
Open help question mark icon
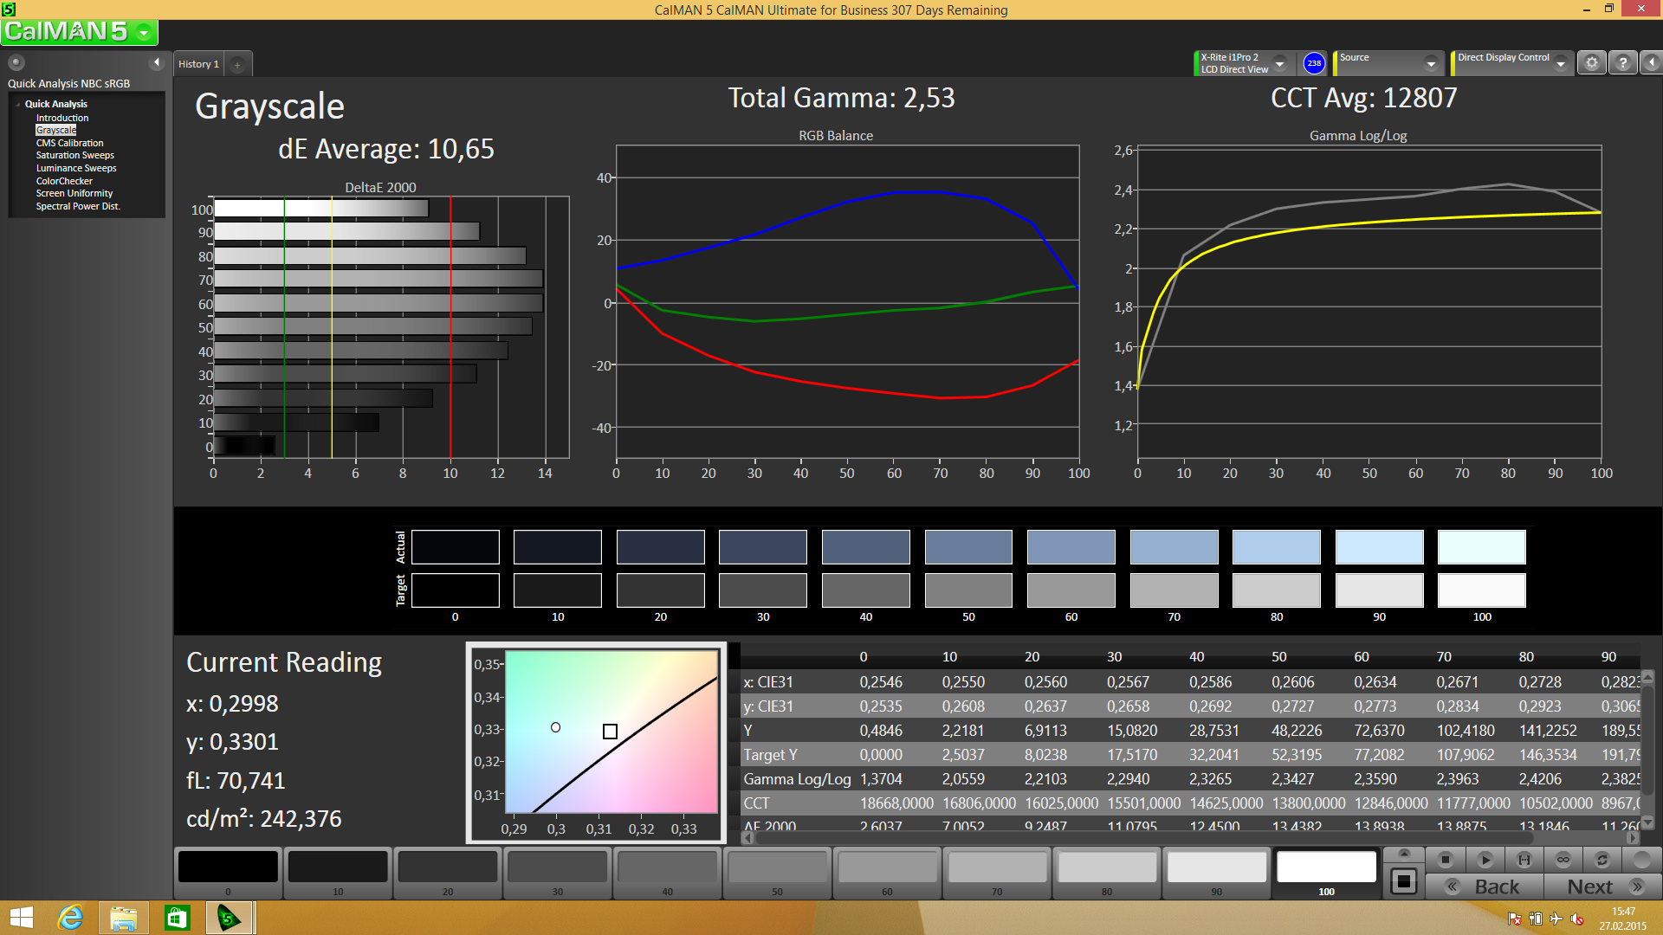pyautogui.click(x=1622, y=63)
